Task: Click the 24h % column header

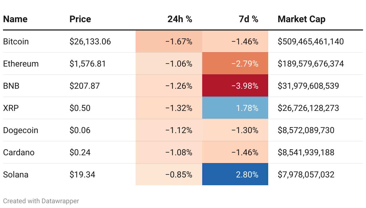Action: point(180,19)
